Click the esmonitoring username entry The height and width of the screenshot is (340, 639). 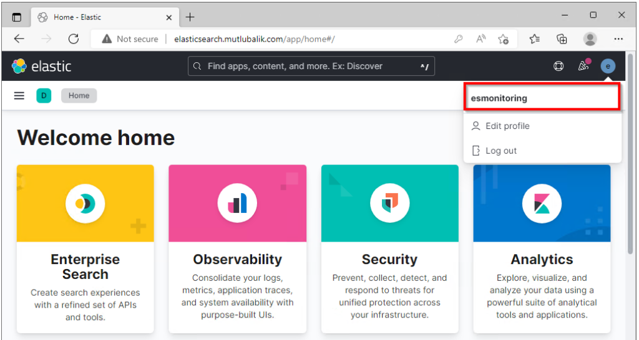click(x=542, y=98)
